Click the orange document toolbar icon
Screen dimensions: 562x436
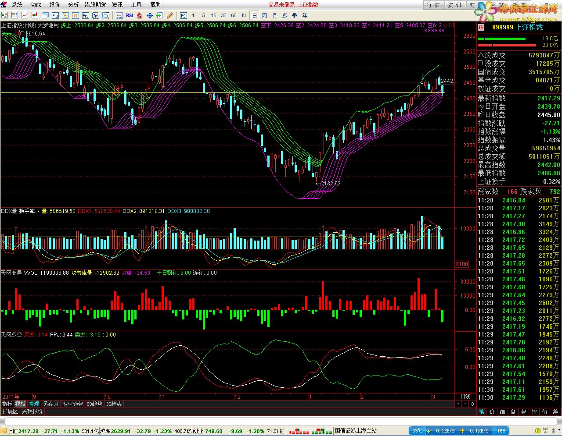(x=76, y=15)
